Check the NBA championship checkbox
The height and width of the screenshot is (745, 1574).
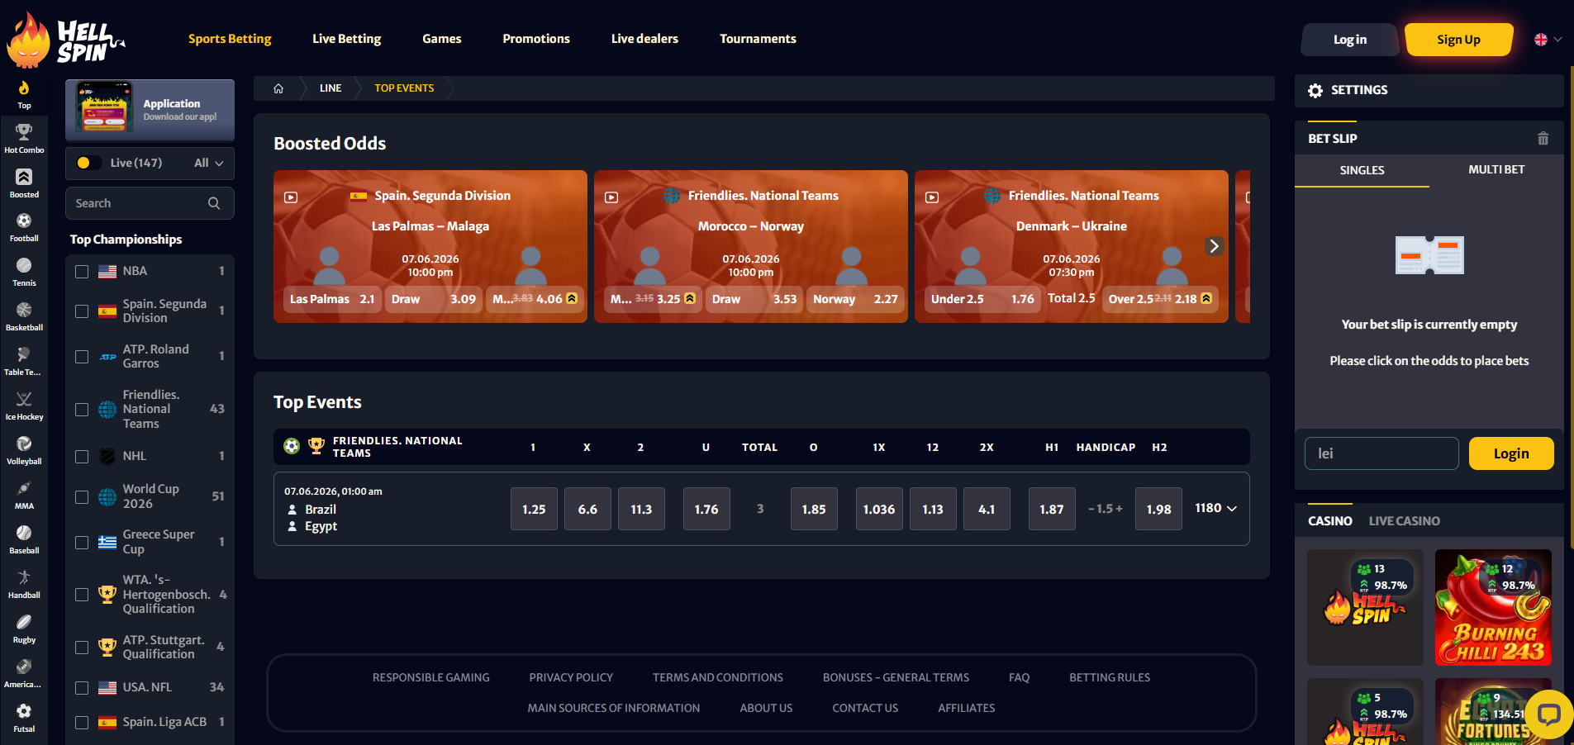tap(82, 272)
